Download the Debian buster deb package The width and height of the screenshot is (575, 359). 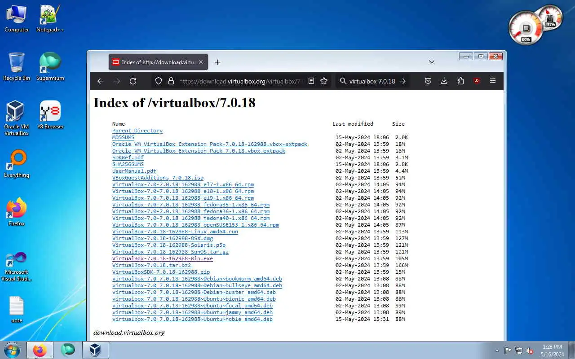194,292
